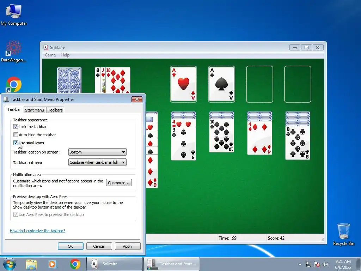
Task: Select the 3 of clubs card
Action: (183, 143)
